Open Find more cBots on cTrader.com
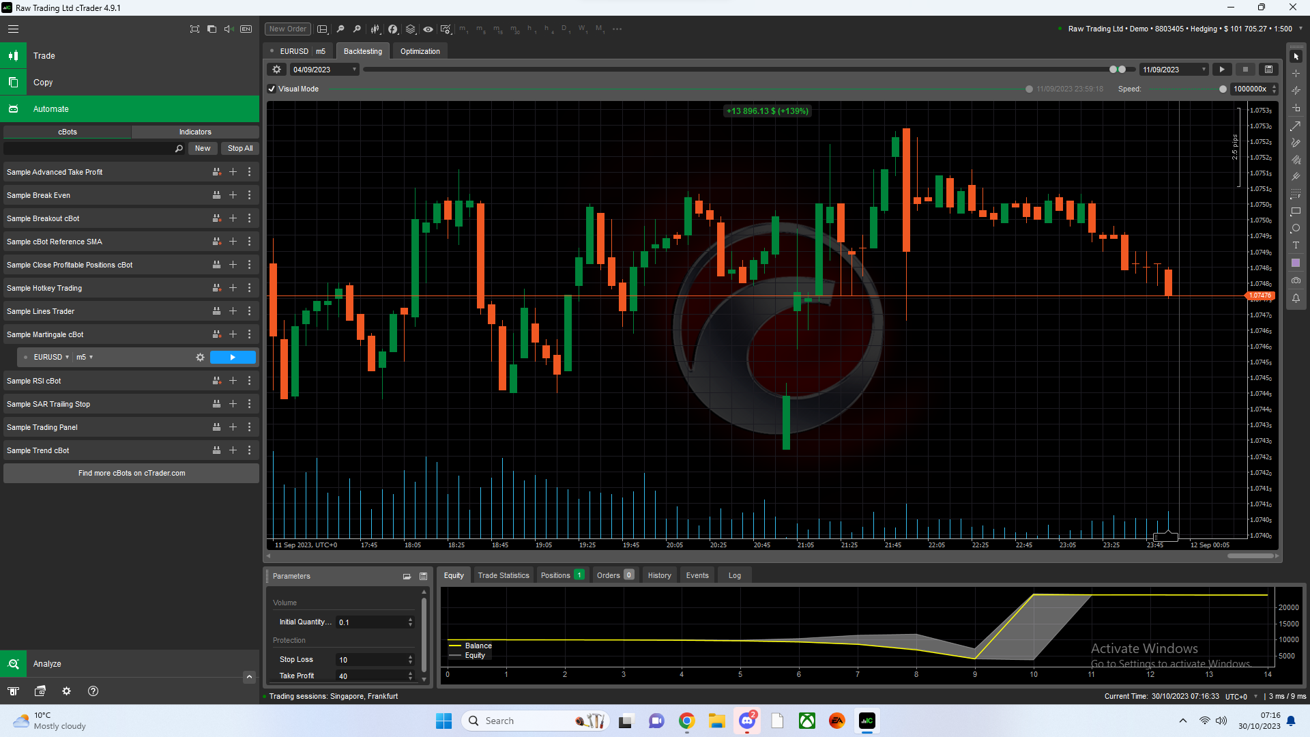This screenshot has height=737, width=1310. pyautogui.click(x=131, y=473)
